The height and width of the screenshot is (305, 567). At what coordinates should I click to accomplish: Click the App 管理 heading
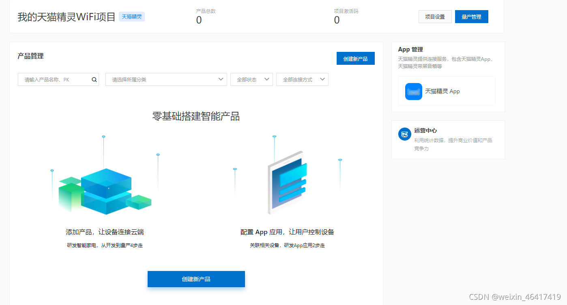410,49
